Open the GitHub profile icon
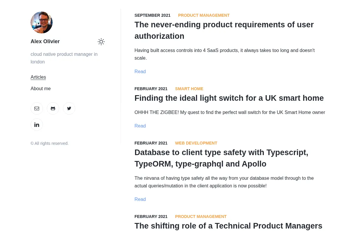Screen dimensions: 353x235 point(53,108)
